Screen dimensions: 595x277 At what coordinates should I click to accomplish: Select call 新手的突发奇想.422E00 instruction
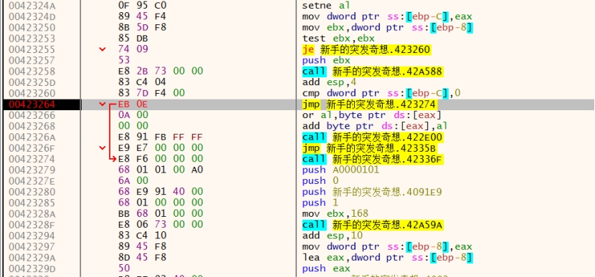click(373, 137)
